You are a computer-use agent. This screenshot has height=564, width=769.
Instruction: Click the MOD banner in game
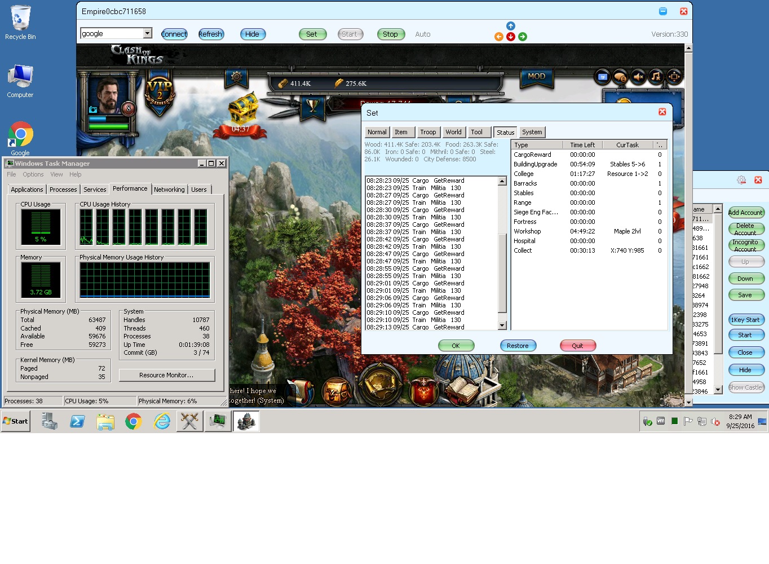(x=536, y=77)
